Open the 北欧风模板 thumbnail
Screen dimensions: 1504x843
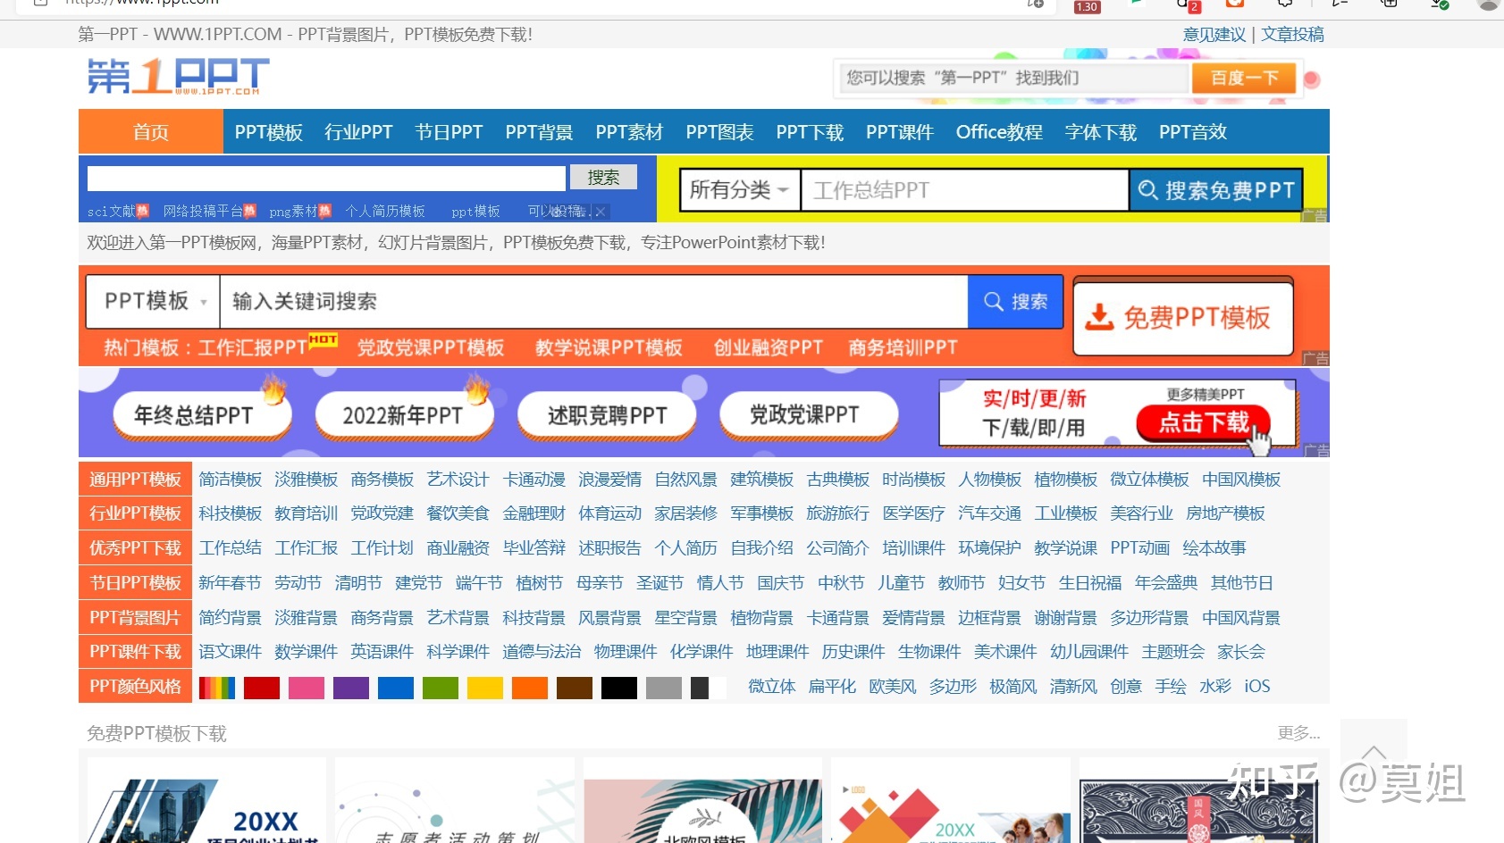click(x=702, y=800)
